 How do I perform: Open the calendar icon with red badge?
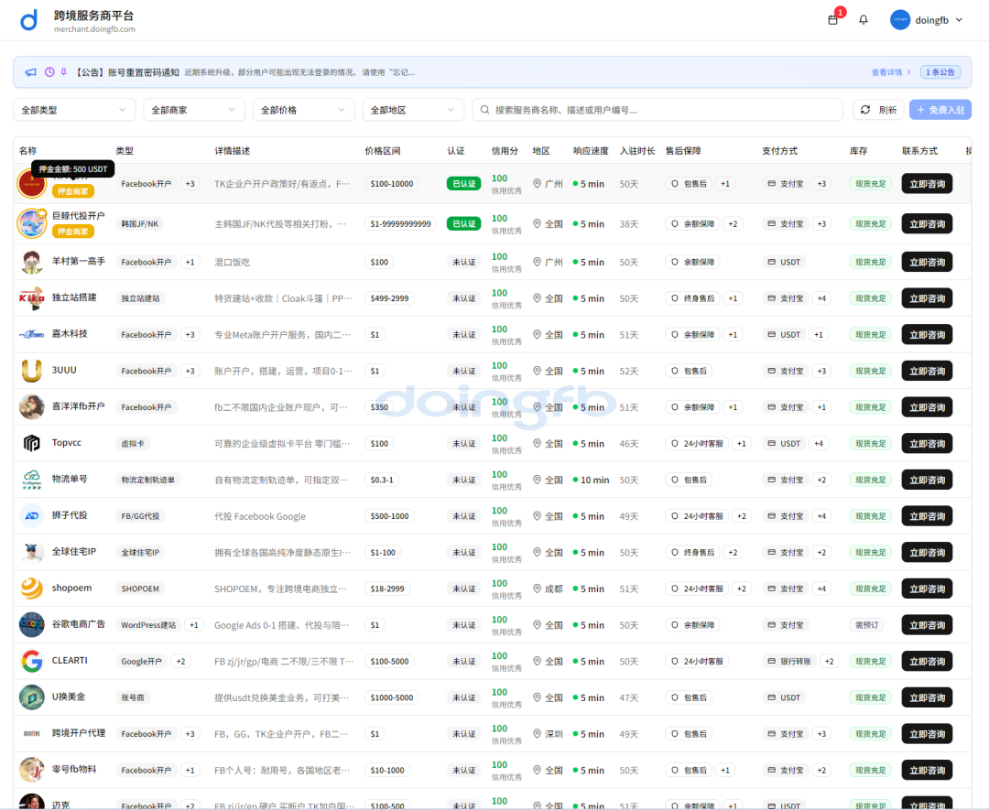(x=832, y=20)
